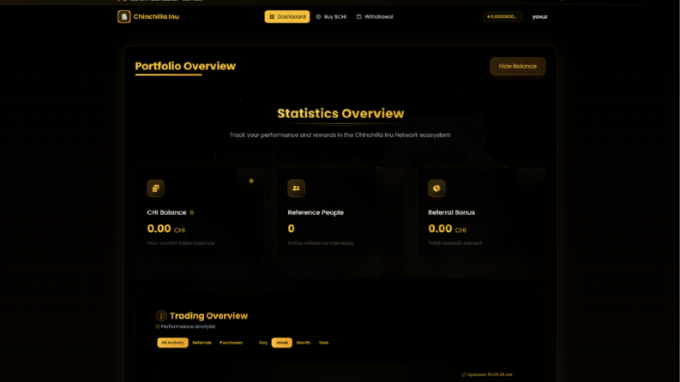Click the Reference People count 0
Screen dimensions: 680x382
click(291, 229)
